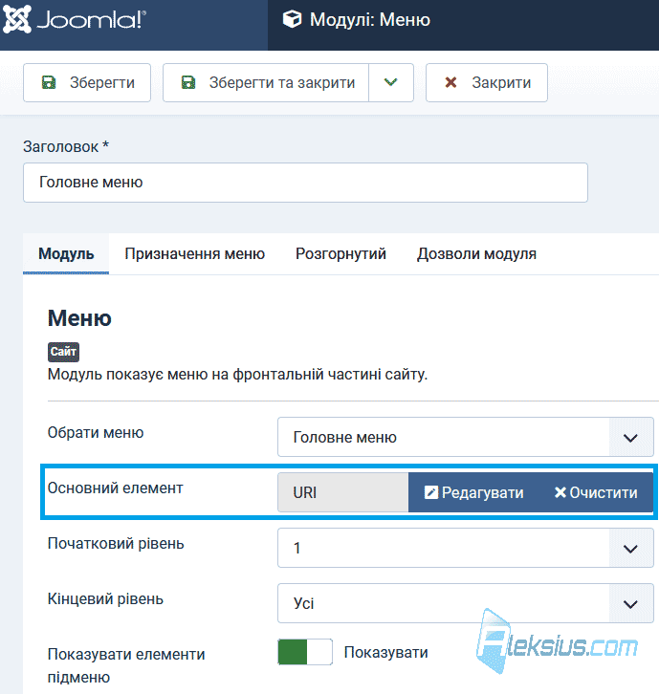The image size is (659, 694).
Task: Click the Меню heading text
Action: (x=79, y=317)
